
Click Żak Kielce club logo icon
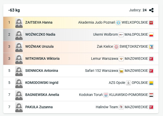point(116,47)
